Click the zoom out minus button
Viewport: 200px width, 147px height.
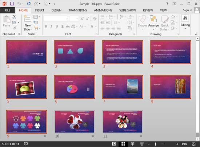coord(149,144)
